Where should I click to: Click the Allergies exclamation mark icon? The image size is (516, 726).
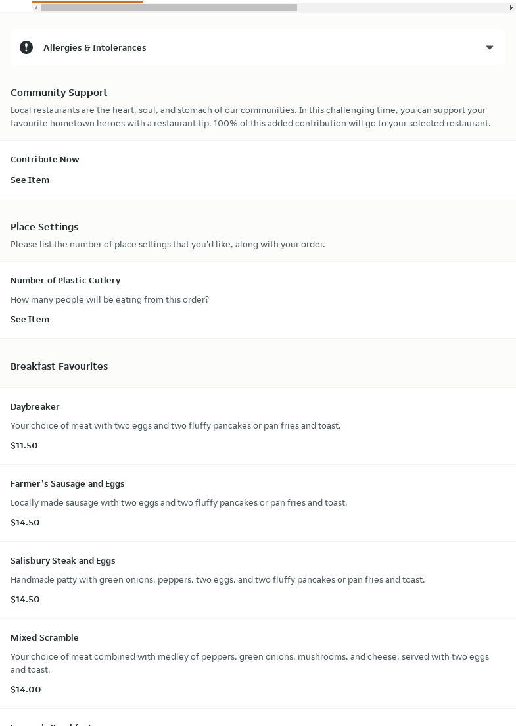[26, 47]
